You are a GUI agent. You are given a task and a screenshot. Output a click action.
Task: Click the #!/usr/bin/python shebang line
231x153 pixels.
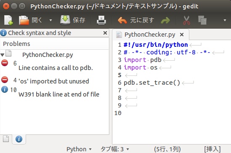pyautogui.click(x=156, y=45)
